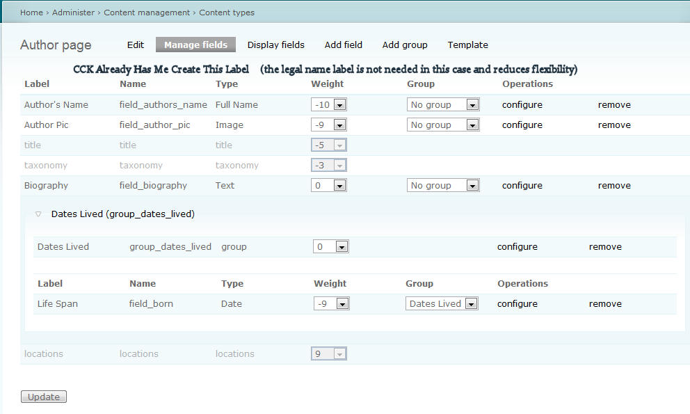Click the Author page heading
Viewport: 690px width, 414px height.
(56, 45)
